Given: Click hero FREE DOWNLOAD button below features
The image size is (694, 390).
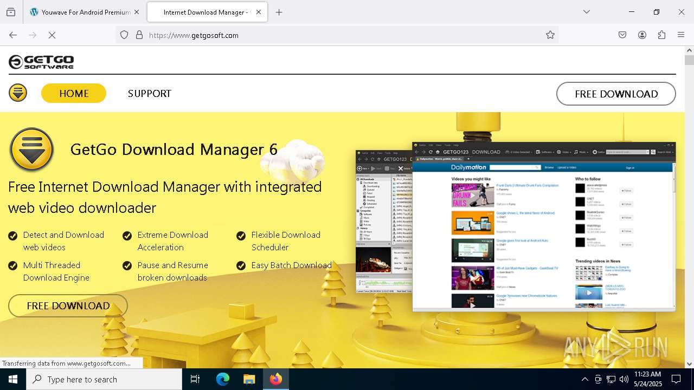Looking at the screenshot, I should pyautogui.click(x=68, y=305).
